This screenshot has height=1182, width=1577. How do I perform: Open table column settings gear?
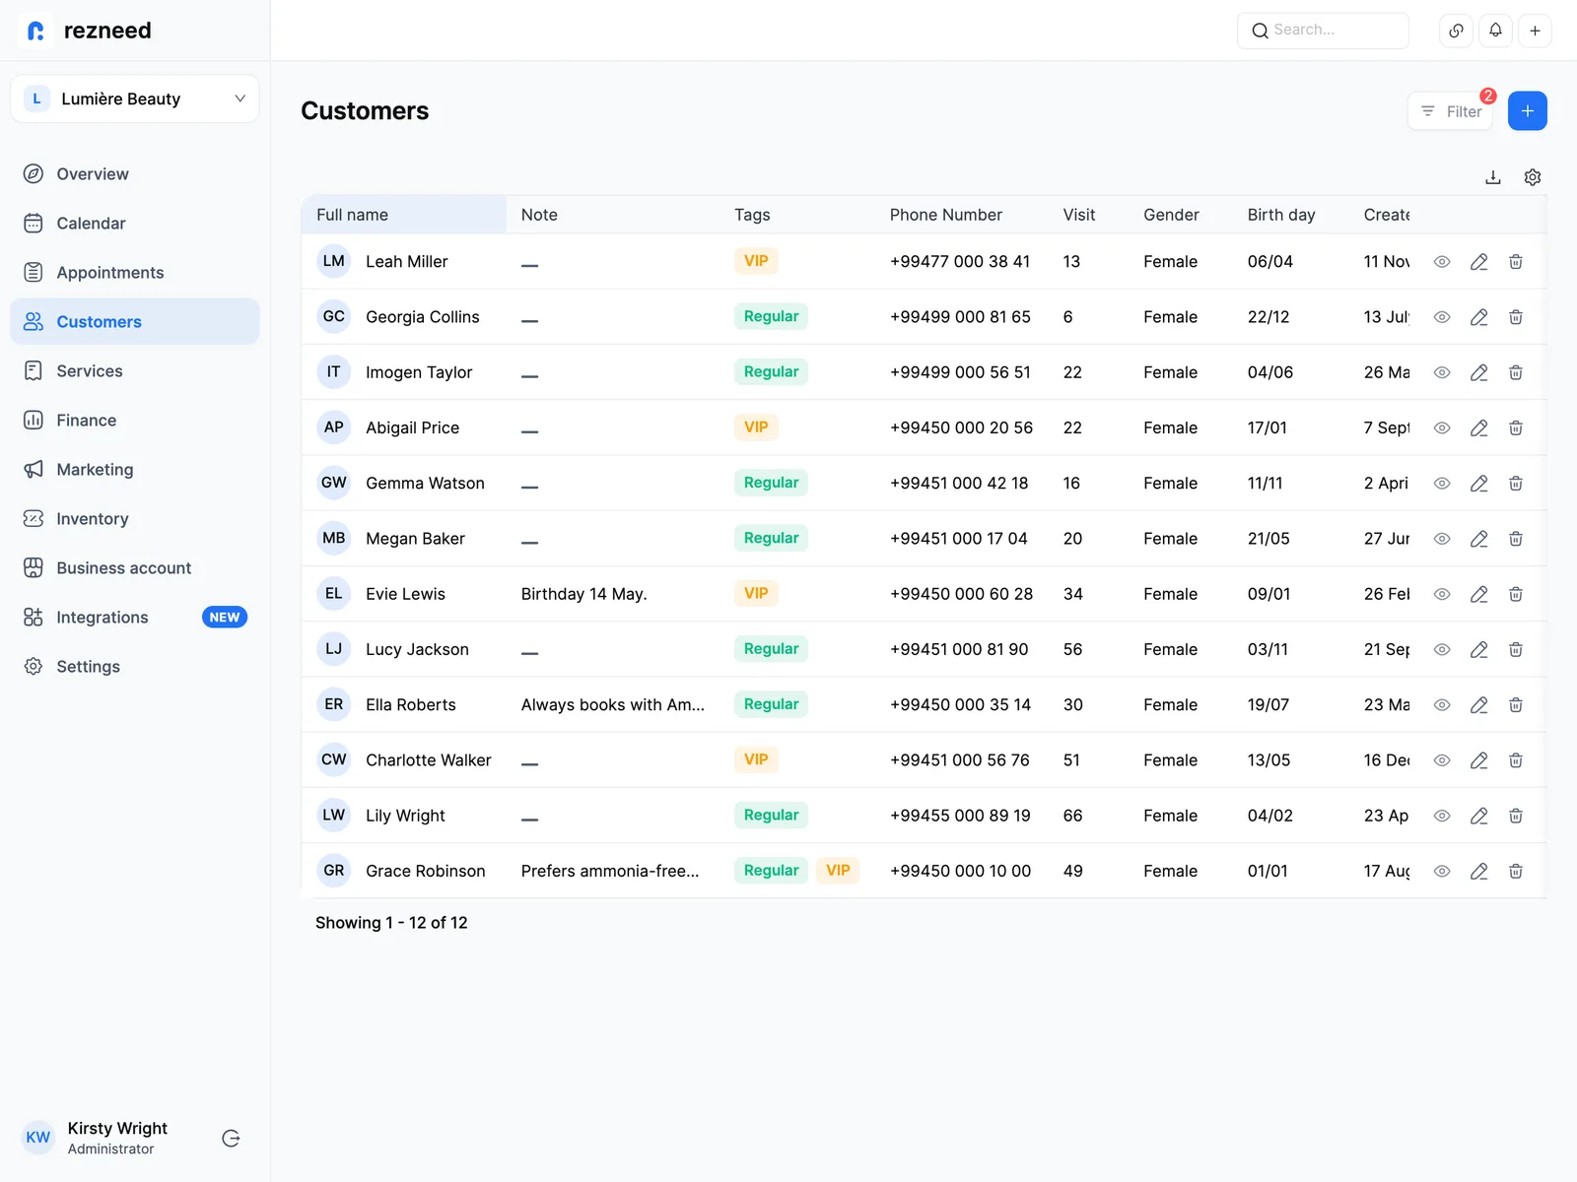(1533, 177)
